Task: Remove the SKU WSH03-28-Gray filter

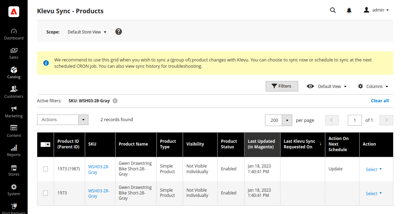Action: point(115,101)
